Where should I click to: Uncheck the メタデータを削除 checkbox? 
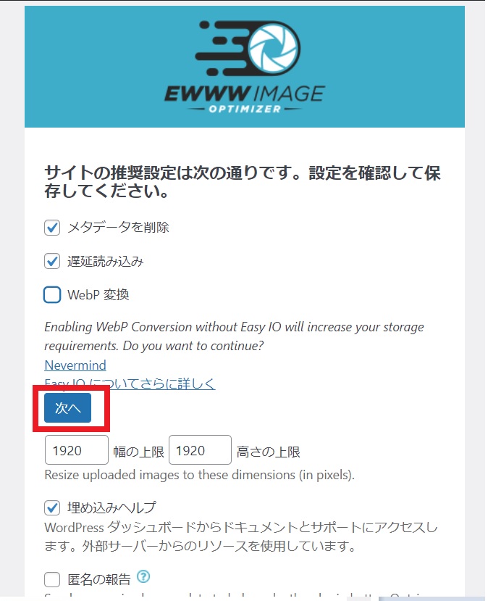point(52,228)
